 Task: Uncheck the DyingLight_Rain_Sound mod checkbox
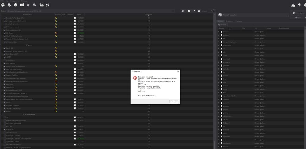pyautogui.click(x=5, y=18)
